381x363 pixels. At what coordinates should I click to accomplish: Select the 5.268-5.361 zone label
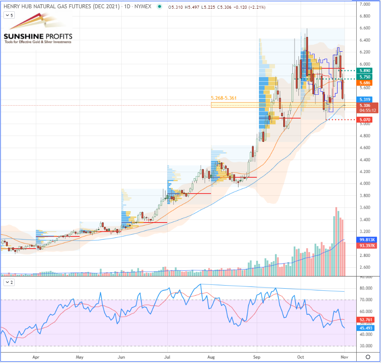tap(224, 98)
